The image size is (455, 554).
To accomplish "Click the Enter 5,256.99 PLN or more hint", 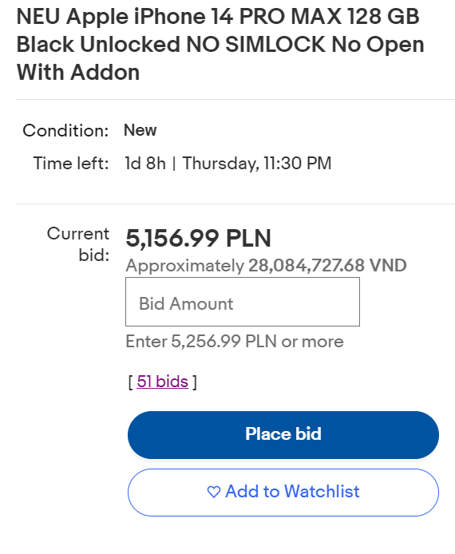I will click(x=235, y=342).
